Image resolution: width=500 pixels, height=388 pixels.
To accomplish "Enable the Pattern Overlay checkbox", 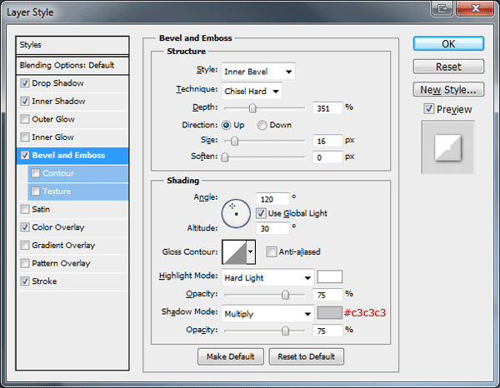I will (24, 263).
